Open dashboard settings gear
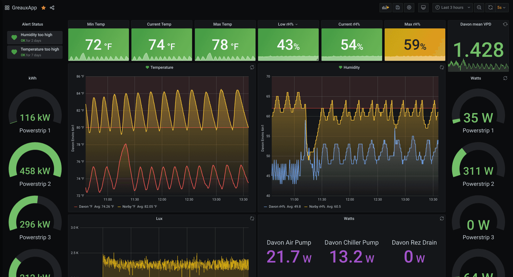Image resolution: width=513 pixels, height=277 pixels. [409, 8]
